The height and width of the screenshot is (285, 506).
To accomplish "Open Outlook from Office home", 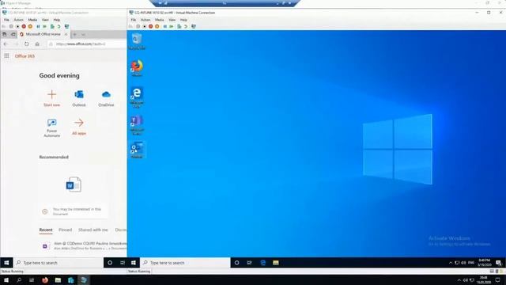I will [x=79, y=98].
